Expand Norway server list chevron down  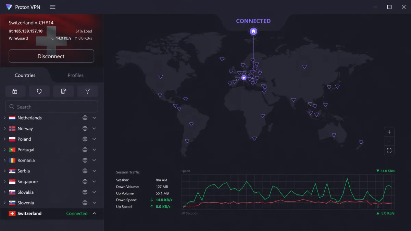[x=94, y=128]
